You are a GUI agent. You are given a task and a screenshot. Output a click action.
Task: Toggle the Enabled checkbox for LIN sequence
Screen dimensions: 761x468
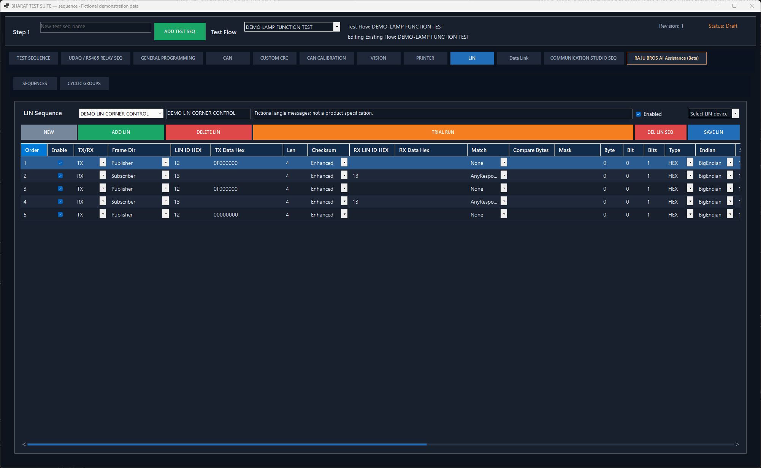[638, 114]
